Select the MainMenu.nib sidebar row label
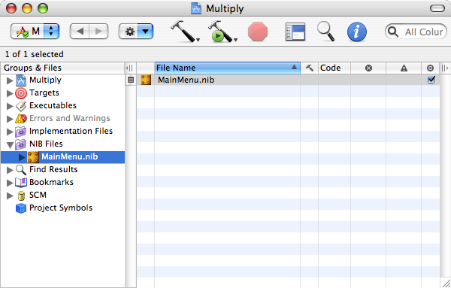This screenshot has width=451, height=288. coord(70,157)
